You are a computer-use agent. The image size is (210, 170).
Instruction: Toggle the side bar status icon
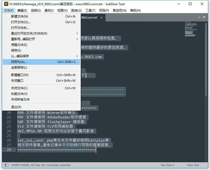[7, 165]
